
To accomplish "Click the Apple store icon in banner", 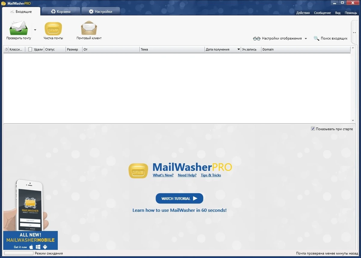I will (x=31, y=247).
